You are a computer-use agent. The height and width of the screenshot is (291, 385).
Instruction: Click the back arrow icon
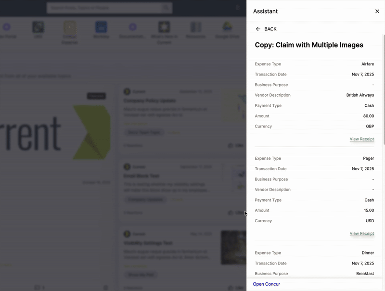point(258,29)
